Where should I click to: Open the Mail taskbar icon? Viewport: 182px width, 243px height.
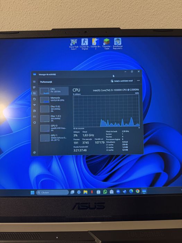pyautogui.click(x=112, y=192)
